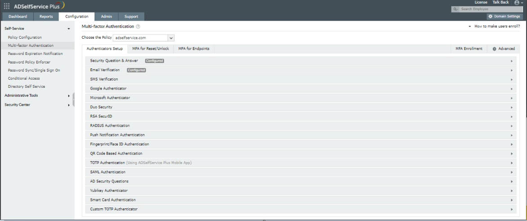
Task: Click the ADSelfService Plus logo
Action: point(39,6)
